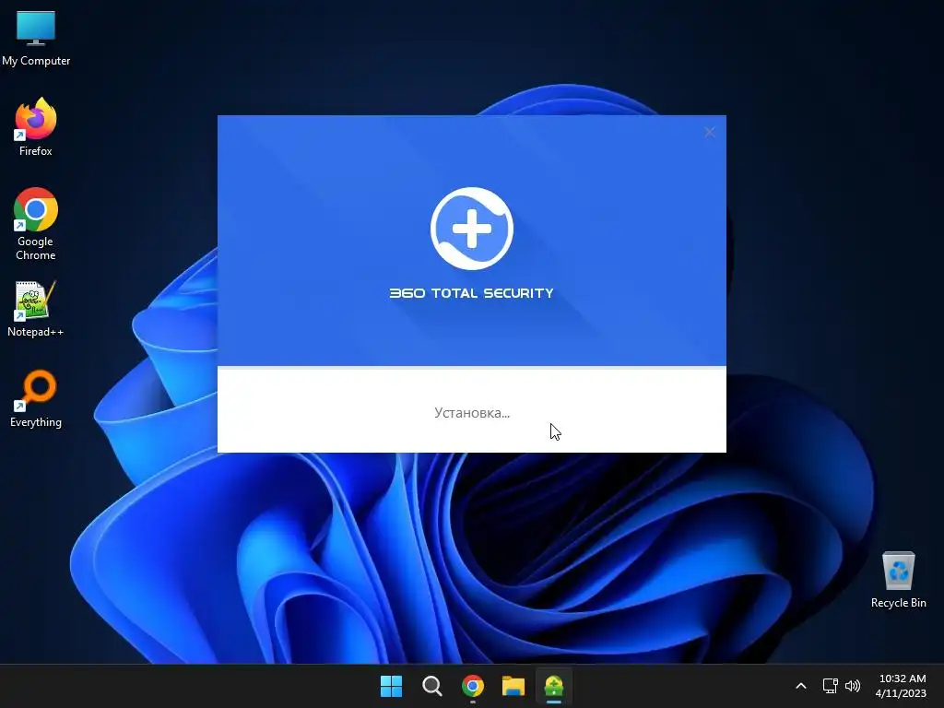The image size is (944, 708).
Task: Select the Everything search desktop shortcut
Action: click(36, 398)
